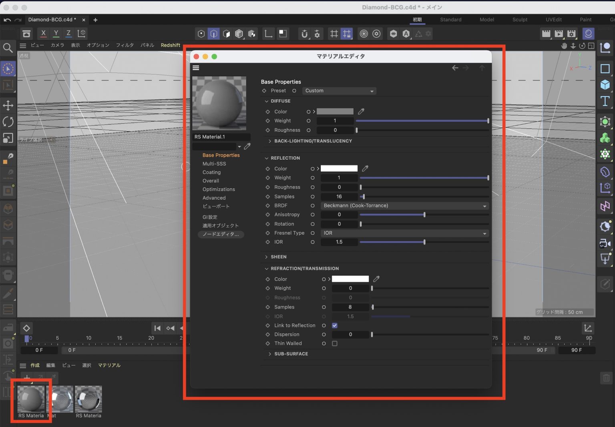The height and width of the screenshot is (427, 615).
Task: Select the Text tool icon on the right sidebar
Action: tap(605, 101)
